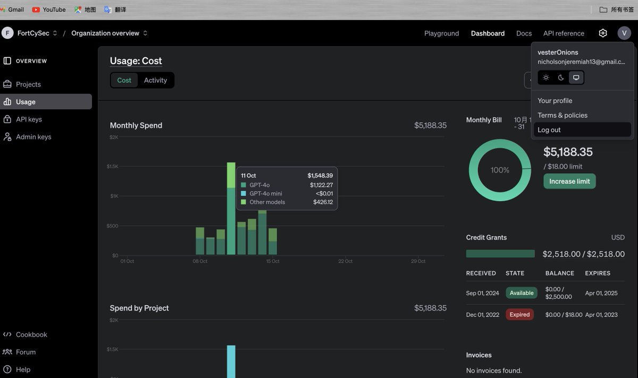Click the API keys lock icon

pyautogui.click(x=7, y=119)
